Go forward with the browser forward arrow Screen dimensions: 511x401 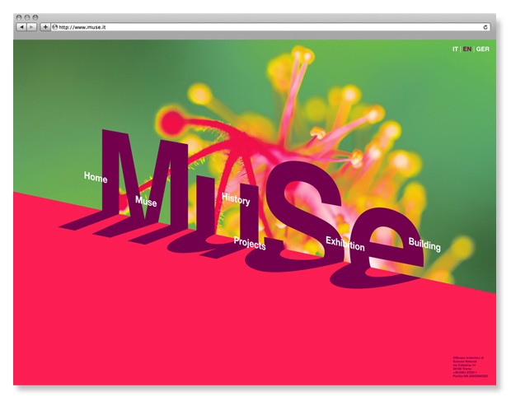[31, 27]
